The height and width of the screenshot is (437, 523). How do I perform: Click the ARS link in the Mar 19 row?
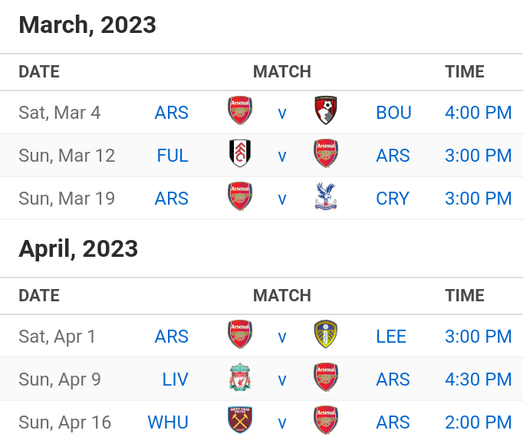coord(172,199)
